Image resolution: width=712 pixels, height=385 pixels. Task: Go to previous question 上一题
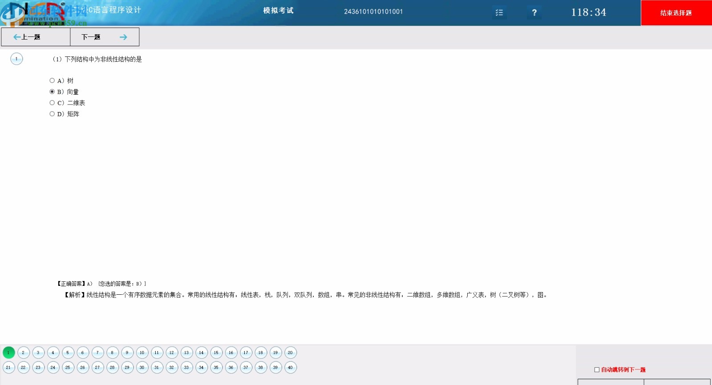36,37
